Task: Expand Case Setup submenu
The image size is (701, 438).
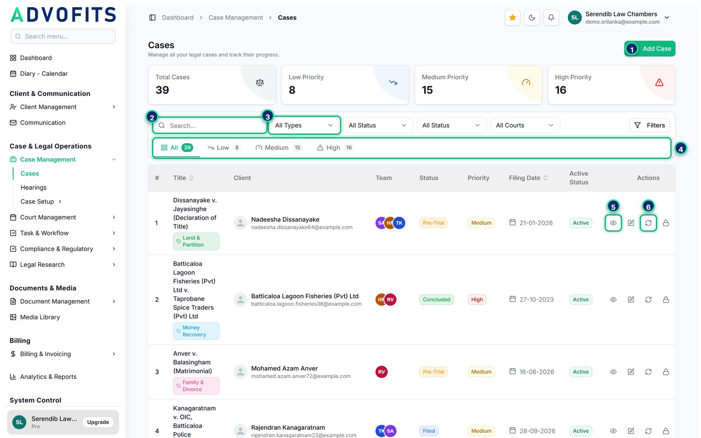Action: coord(42,201)
